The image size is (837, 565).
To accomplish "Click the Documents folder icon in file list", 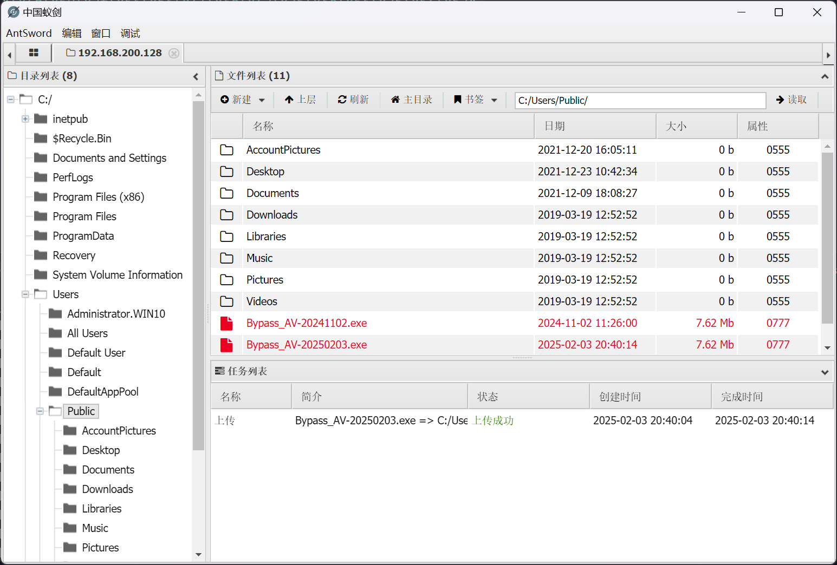I will coord(226,193).
